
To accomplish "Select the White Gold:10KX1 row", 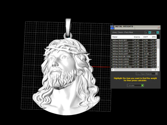I will point(134,59).
